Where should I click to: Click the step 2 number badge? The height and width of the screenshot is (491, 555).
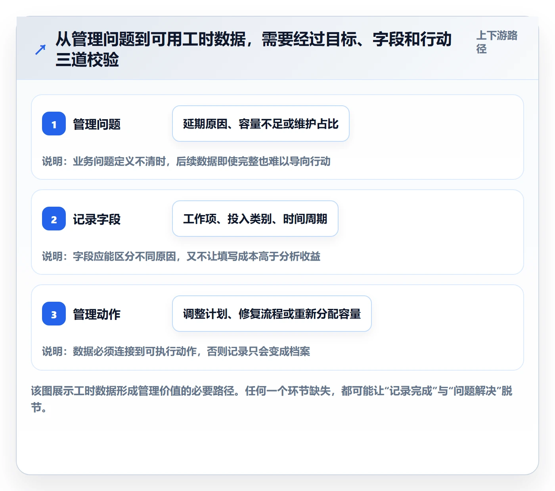click(54, 219)
